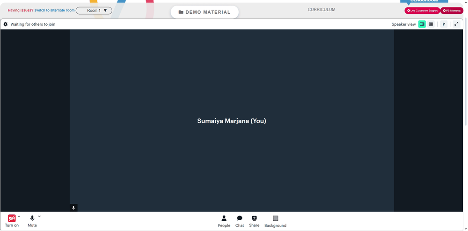
Task: Click Having issues? text
Action: [21, 10]
